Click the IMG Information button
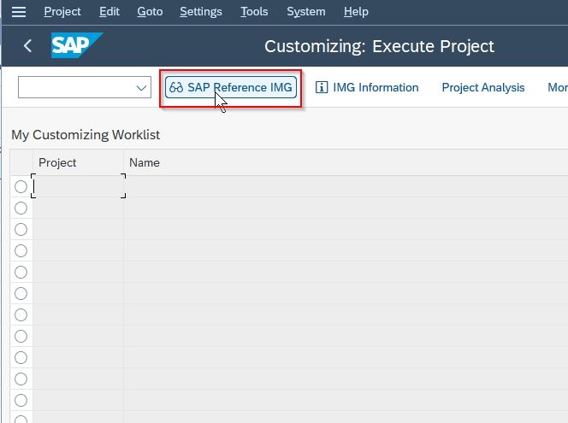This screenshot has width=568, height=423. [x=367, y=87]
